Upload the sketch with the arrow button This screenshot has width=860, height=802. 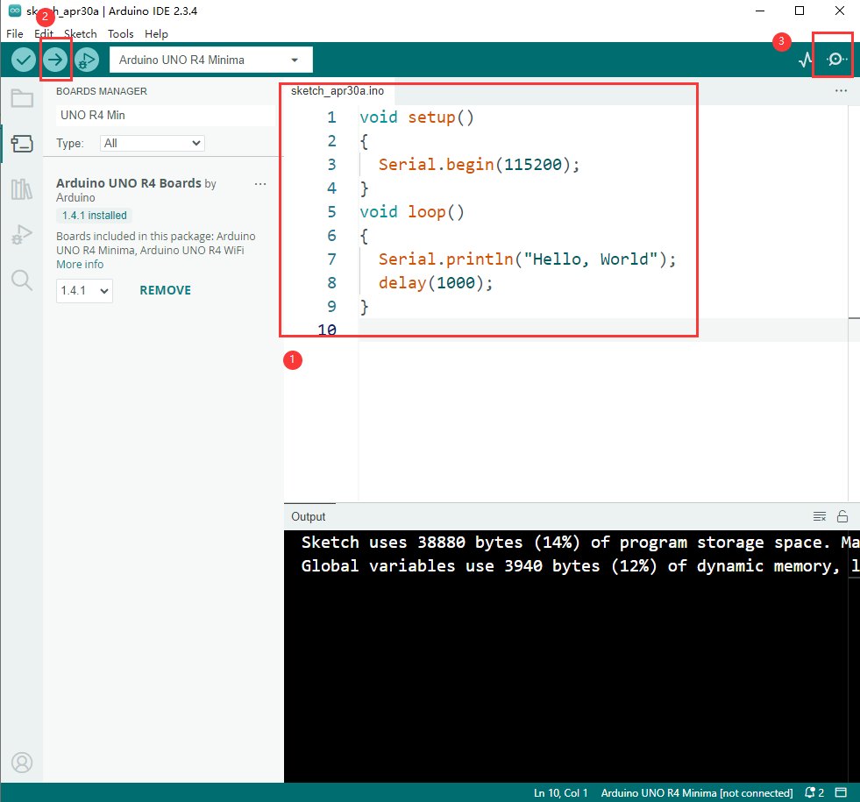coord(55,60)
